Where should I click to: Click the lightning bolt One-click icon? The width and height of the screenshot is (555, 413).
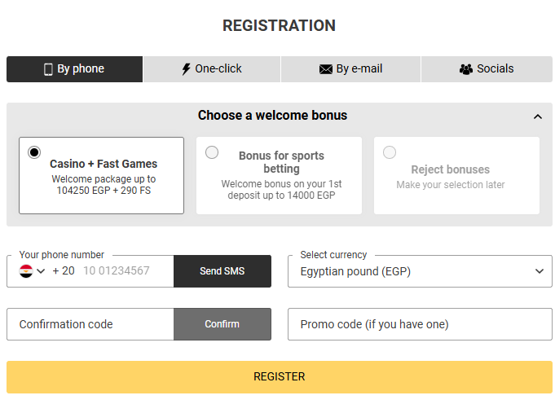187,69
